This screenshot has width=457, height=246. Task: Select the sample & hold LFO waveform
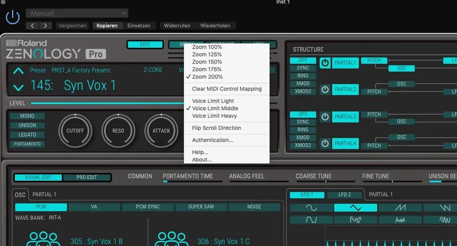pyautogui.click(x=355, y=219)
